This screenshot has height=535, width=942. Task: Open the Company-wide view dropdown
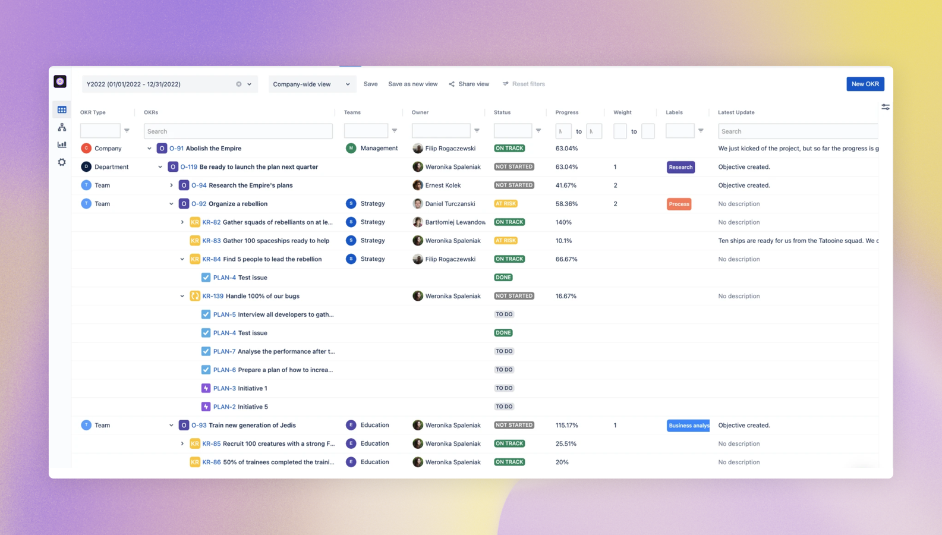(x=312, y=84)
